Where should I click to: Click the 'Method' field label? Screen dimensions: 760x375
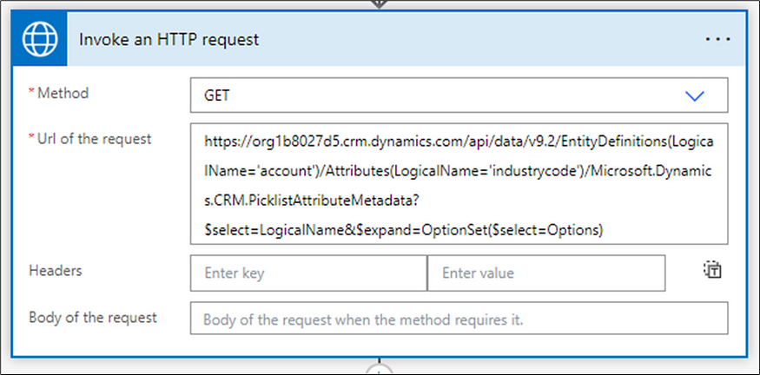(63, 93)
